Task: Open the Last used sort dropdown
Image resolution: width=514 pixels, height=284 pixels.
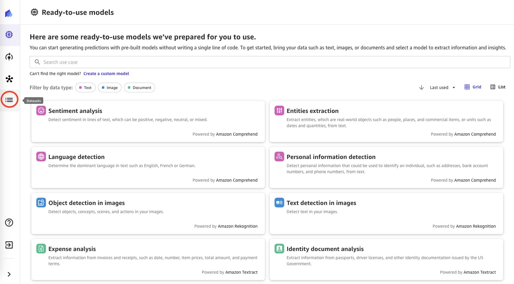Action: click(x=442, y=88)
